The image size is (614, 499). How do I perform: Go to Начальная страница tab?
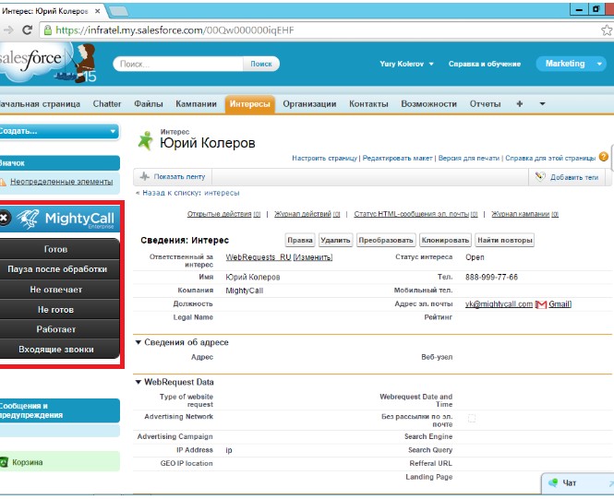pos(39,104)
